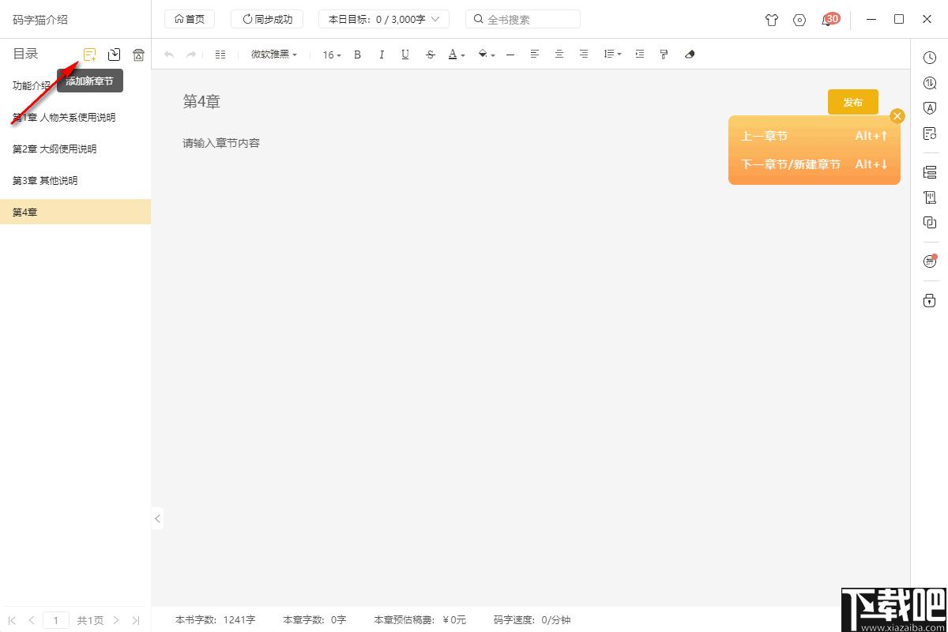Collapse the directory sidebar with the chevron
This screenshot has width=948, height=632.
pos(157,518)
